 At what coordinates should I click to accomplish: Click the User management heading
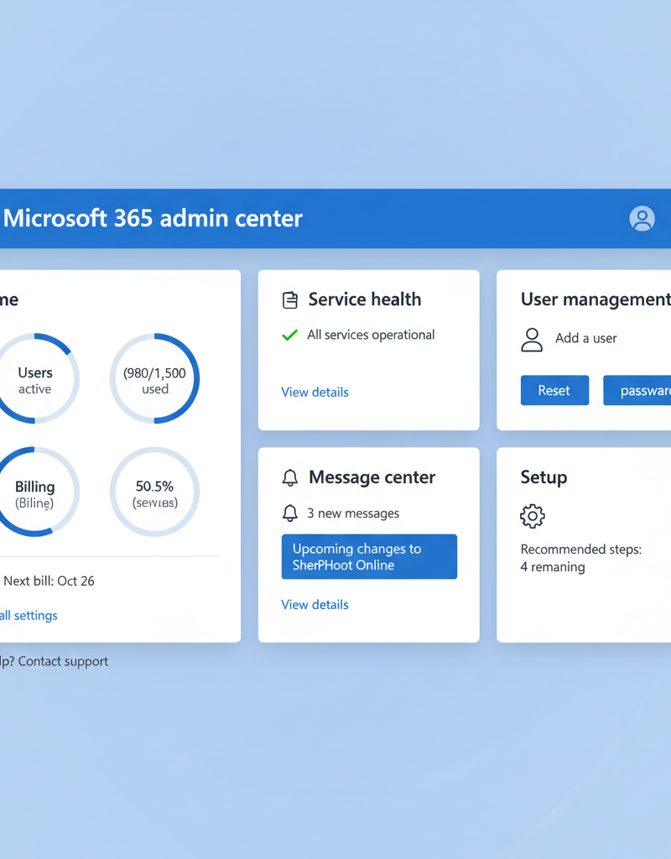click(x=596, y=299)
